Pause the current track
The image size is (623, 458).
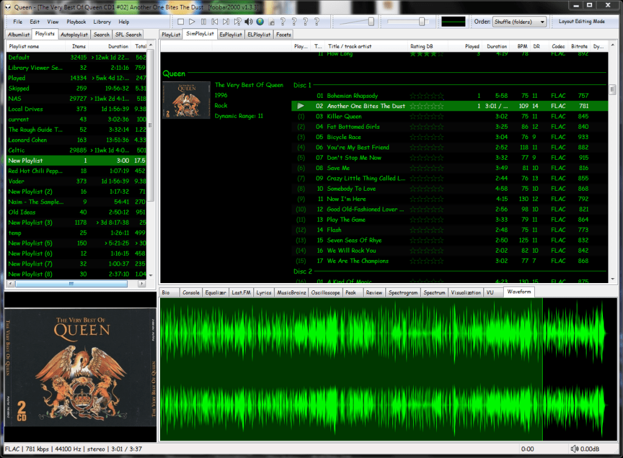coord(204,22)
